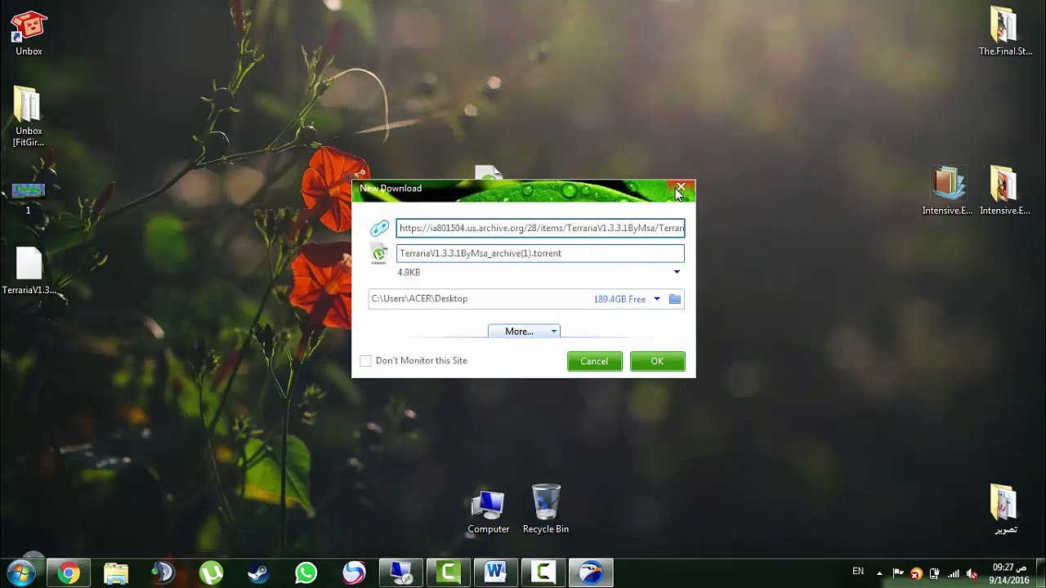Click the EN input language indicator
Screen dimensions: 1046x588
tap(858, 572)
